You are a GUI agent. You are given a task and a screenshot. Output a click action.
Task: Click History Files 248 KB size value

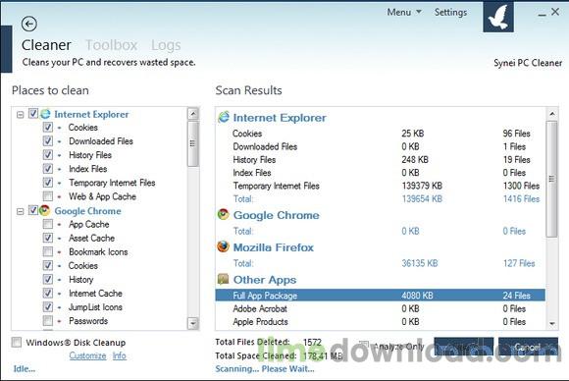[x=415, y=160]
